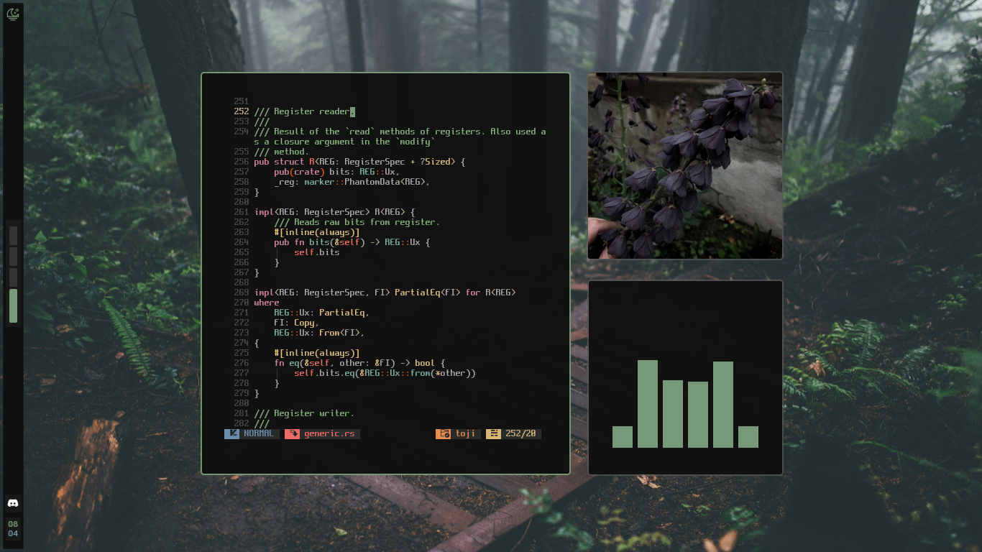Open the moon launcher icon in the sidebar

coord(12,14)
